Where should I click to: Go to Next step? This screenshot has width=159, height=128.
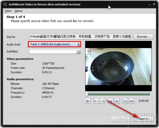pyautogui.click(x=144, y=119)
